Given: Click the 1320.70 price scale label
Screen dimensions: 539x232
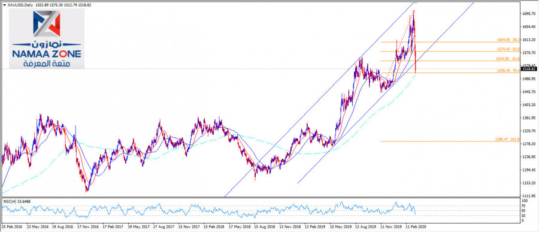Looking at the screenshot, I should click(529, 131).
